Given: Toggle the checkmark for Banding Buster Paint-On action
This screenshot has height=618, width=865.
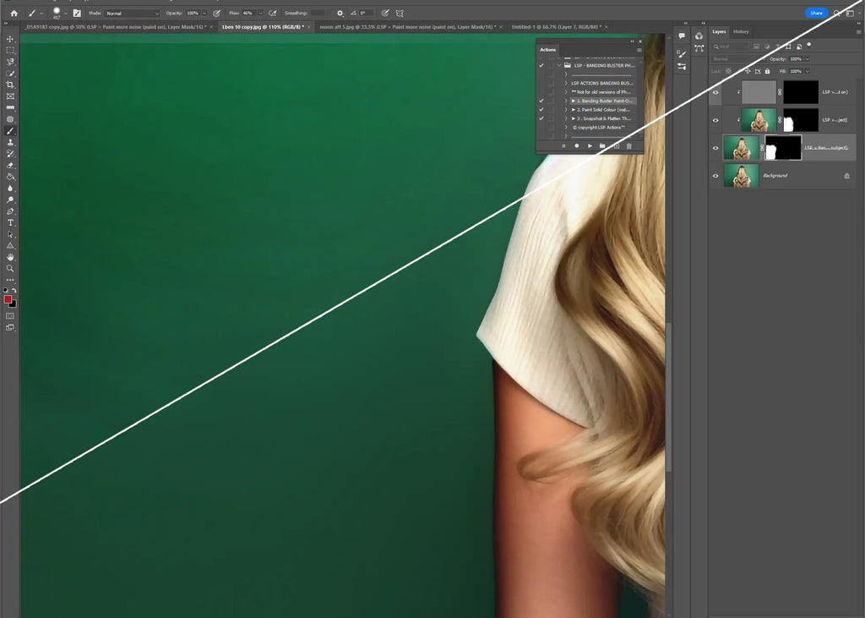Looking at the screenshot, I should pyautogui.click(x=541, y=101).
